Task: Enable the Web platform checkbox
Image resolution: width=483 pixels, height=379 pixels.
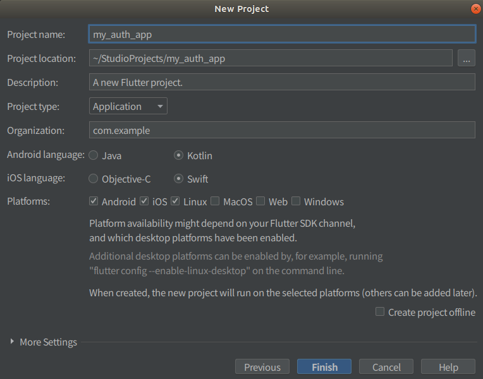Action: [x=260, y=202]
